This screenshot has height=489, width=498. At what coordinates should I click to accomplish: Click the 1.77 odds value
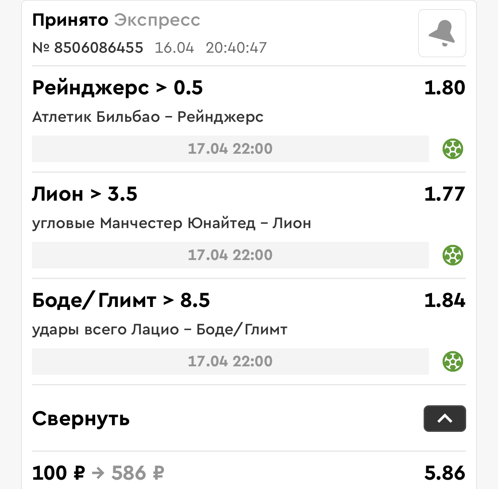(444, 194)
